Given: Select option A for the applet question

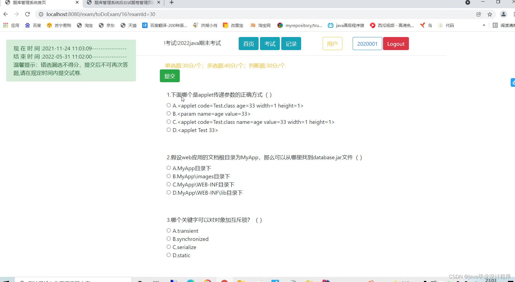Looking at the screenshot, I should coord(168,105).
